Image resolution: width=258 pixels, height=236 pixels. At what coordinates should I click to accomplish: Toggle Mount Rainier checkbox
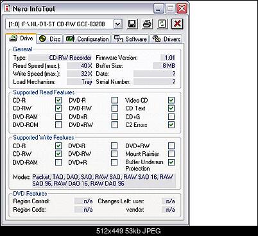pos(171,154)
